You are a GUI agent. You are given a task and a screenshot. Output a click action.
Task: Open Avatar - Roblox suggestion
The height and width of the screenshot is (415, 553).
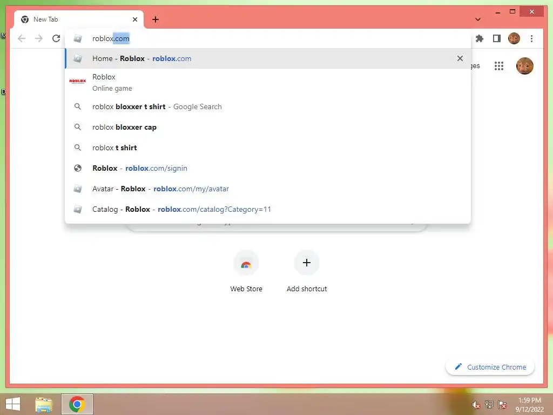tap(268, 189)
